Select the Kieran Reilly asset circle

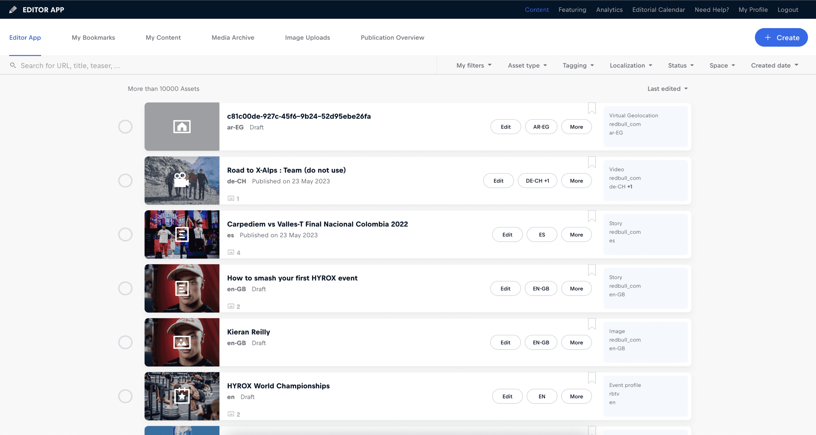tap(125, 342)
